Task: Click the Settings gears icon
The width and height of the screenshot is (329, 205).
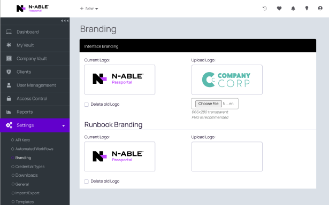Action: (9, 125)
